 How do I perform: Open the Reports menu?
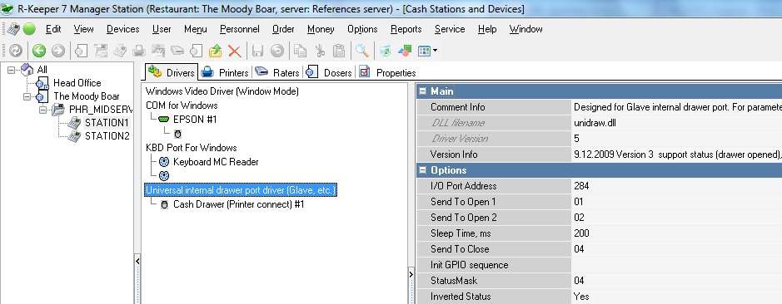coord(406,29)
